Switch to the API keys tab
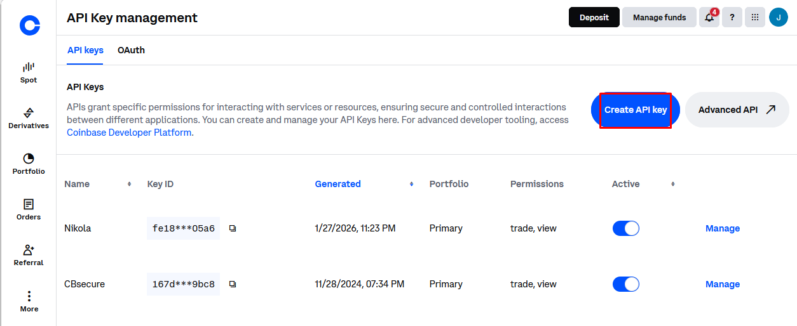Viewport: 797px width, 326px height. pos(85,50)
